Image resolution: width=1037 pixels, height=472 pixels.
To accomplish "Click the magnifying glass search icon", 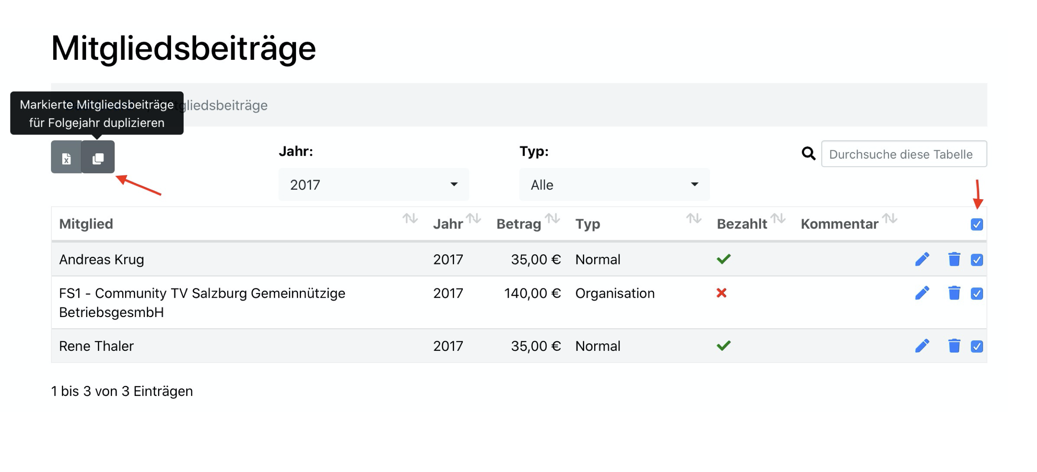I will 808,154.
